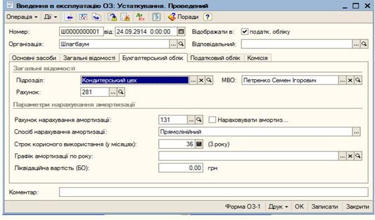The image size is (375, 220).
Task: Toggle the податк. обліку checkbox
Action: click(x=244, y=32)
